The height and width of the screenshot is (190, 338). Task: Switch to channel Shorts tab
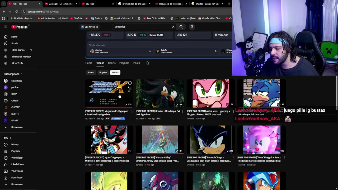112,63
